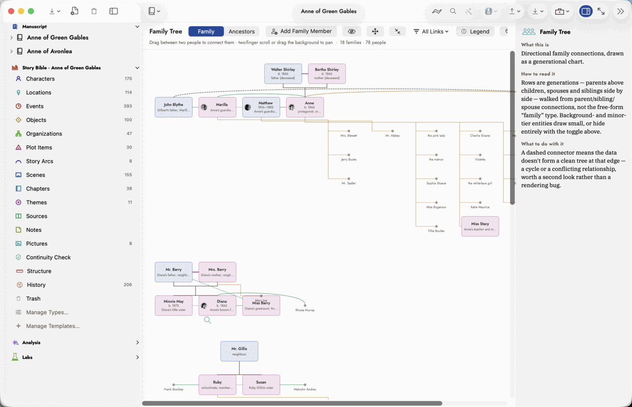Select the Themes circle icon

tap(19, 203)
